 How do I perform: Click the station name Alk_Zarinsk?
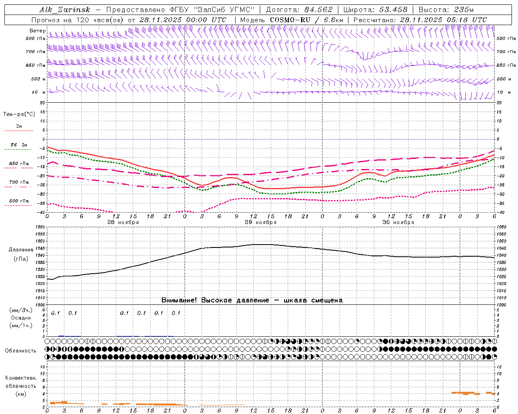(x=65, y=10)
